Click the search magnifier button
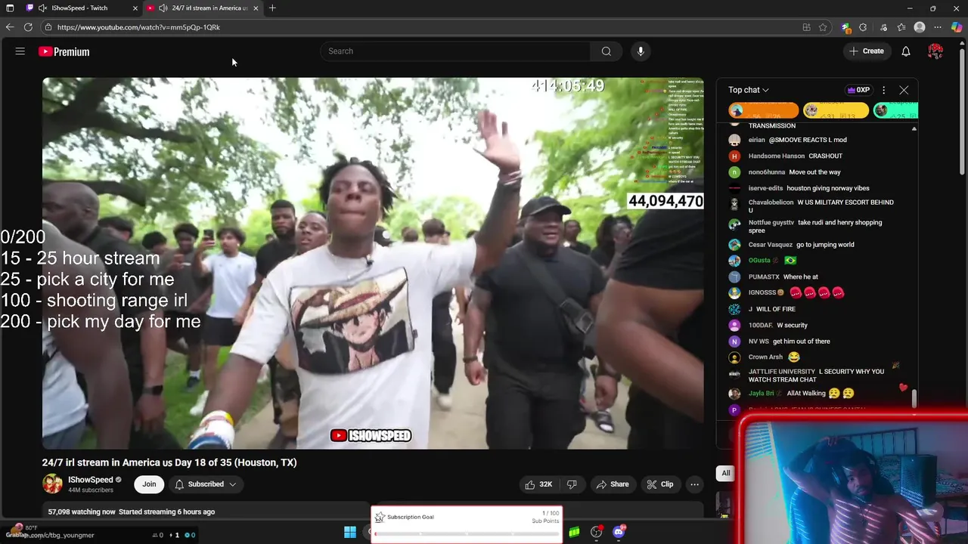Image resolution: width=968 pixels, height=544 pixels. 606,51
